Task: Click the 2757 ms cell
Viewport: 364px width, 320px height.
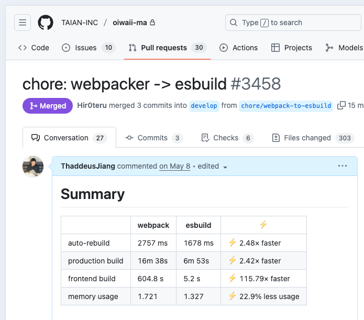Action: 152,243
